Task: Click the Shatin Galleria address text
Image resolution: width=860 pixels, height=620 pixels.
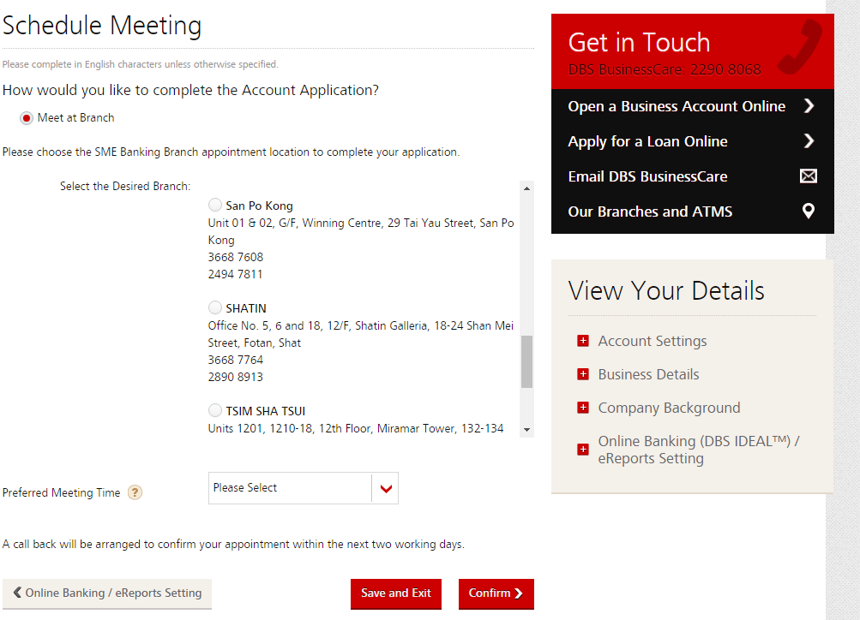Action: click(361, 334)
